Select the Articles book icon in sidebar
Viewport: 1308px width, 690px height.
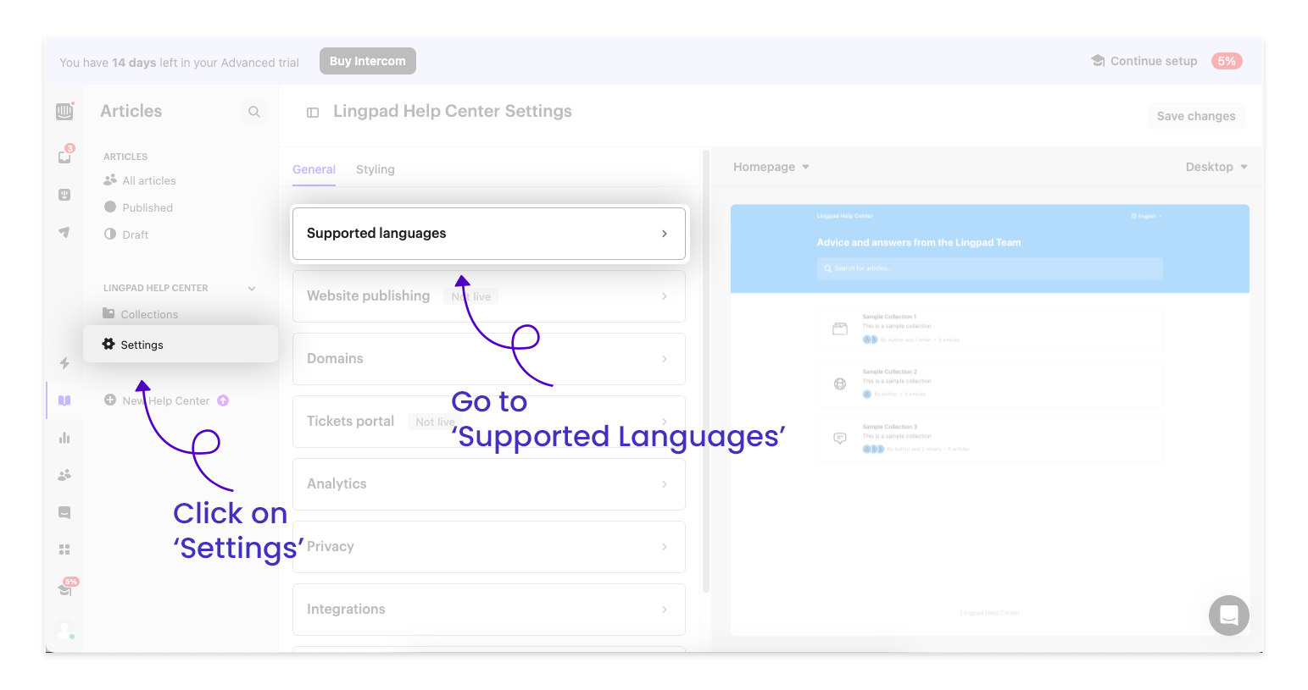pos(64,400)
